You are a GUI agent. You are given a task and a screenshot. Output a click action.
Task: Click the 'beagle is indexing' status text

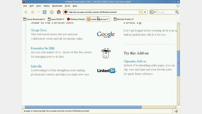click(x=56, y=111)
